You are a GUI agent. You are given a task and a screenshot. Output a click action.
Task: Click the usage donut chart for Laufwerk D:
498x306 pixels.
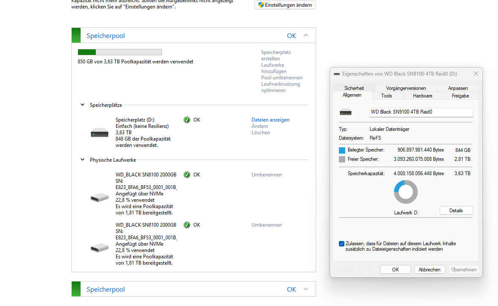[x=406, y=192]
